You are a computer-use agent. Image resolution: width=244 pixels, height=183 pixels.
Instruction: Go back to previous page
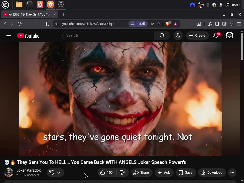pos(5,24)
